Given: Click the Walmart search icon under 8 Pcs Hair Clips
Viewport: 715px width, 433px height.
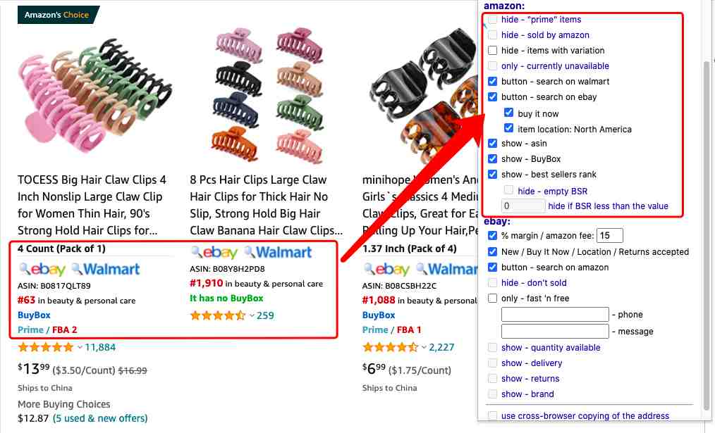Looking at the screenshot, I should [x=278, y=252].
